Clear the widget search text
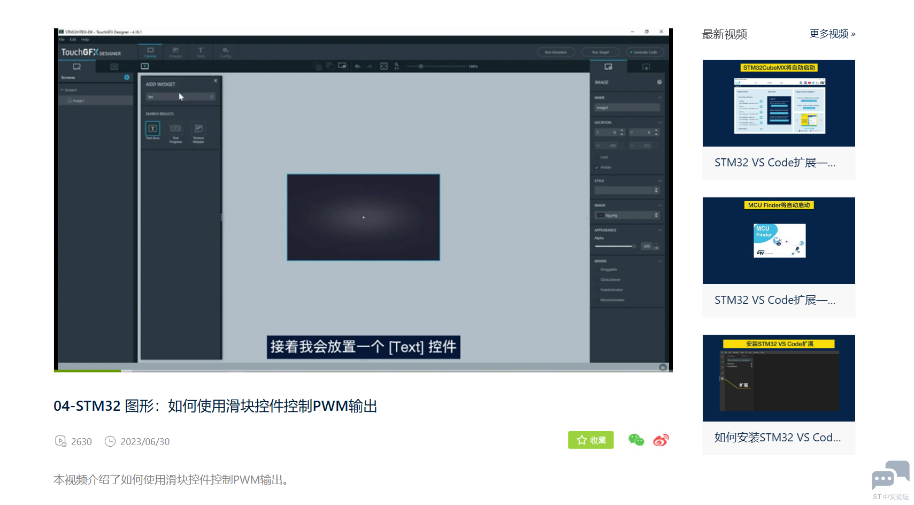This screenshot has height=505, width=914. pos(212,97)
